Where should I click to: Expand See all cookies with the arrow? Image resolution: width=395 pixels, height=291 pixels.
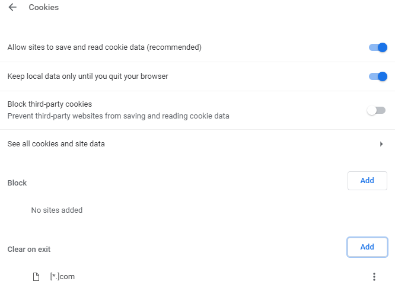pyautogui.click(x=381, y=144)
